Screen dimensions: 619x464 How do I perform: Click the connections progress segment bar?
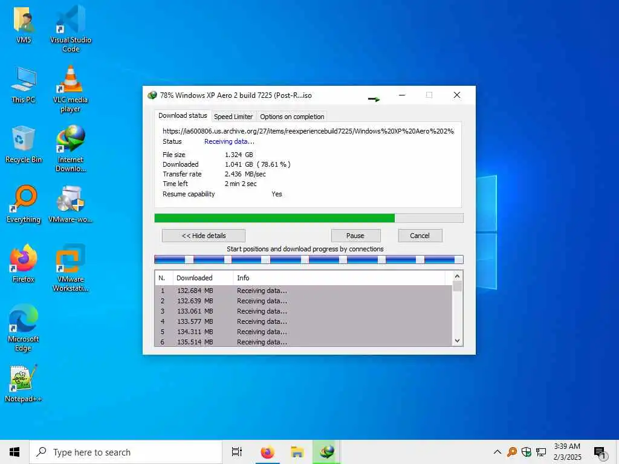pos(309,259)
